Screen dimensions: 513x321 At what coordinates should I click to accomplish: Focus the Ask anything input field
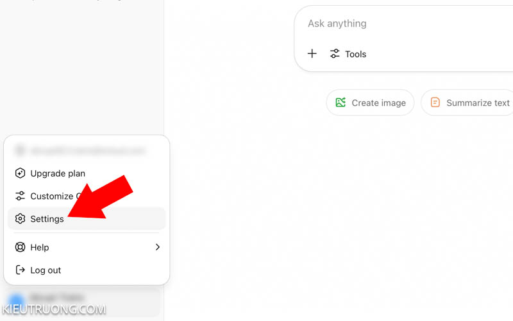[398, 24]
